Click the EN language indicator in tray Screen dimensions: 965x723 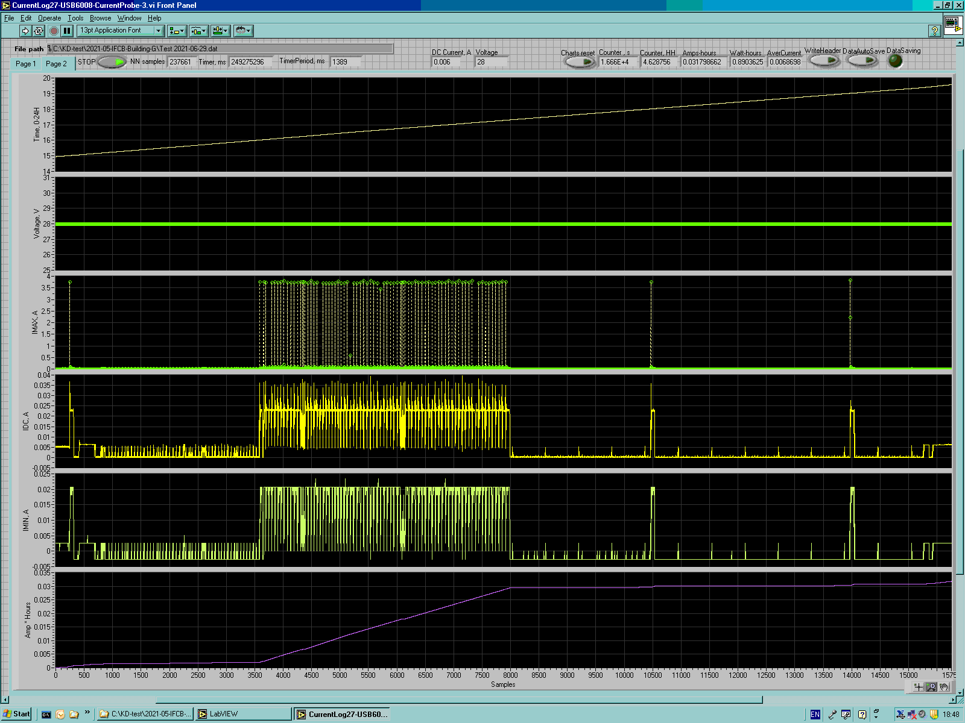tap(815, 715)
